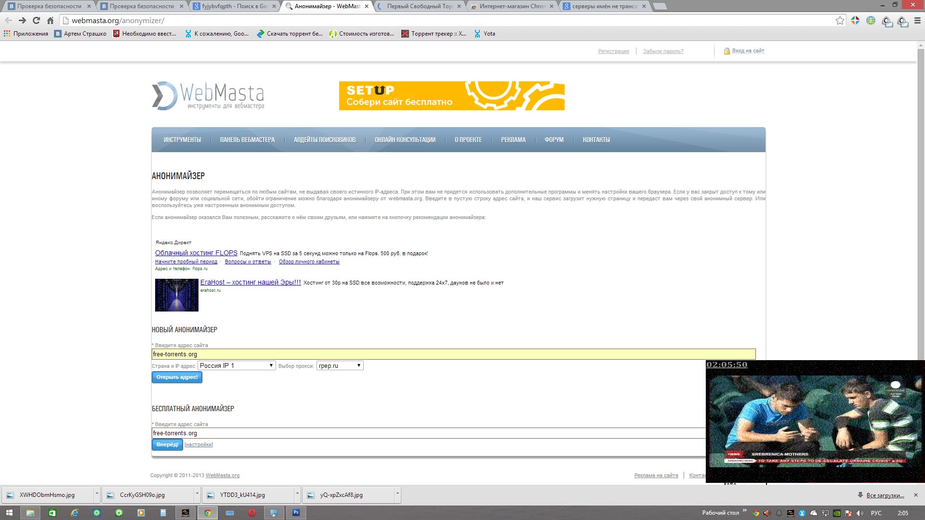Image resolution: width=925 pixels, height=520 pixels.
Task: Click the network connection tray icon
Action: [x=825, y=513]
